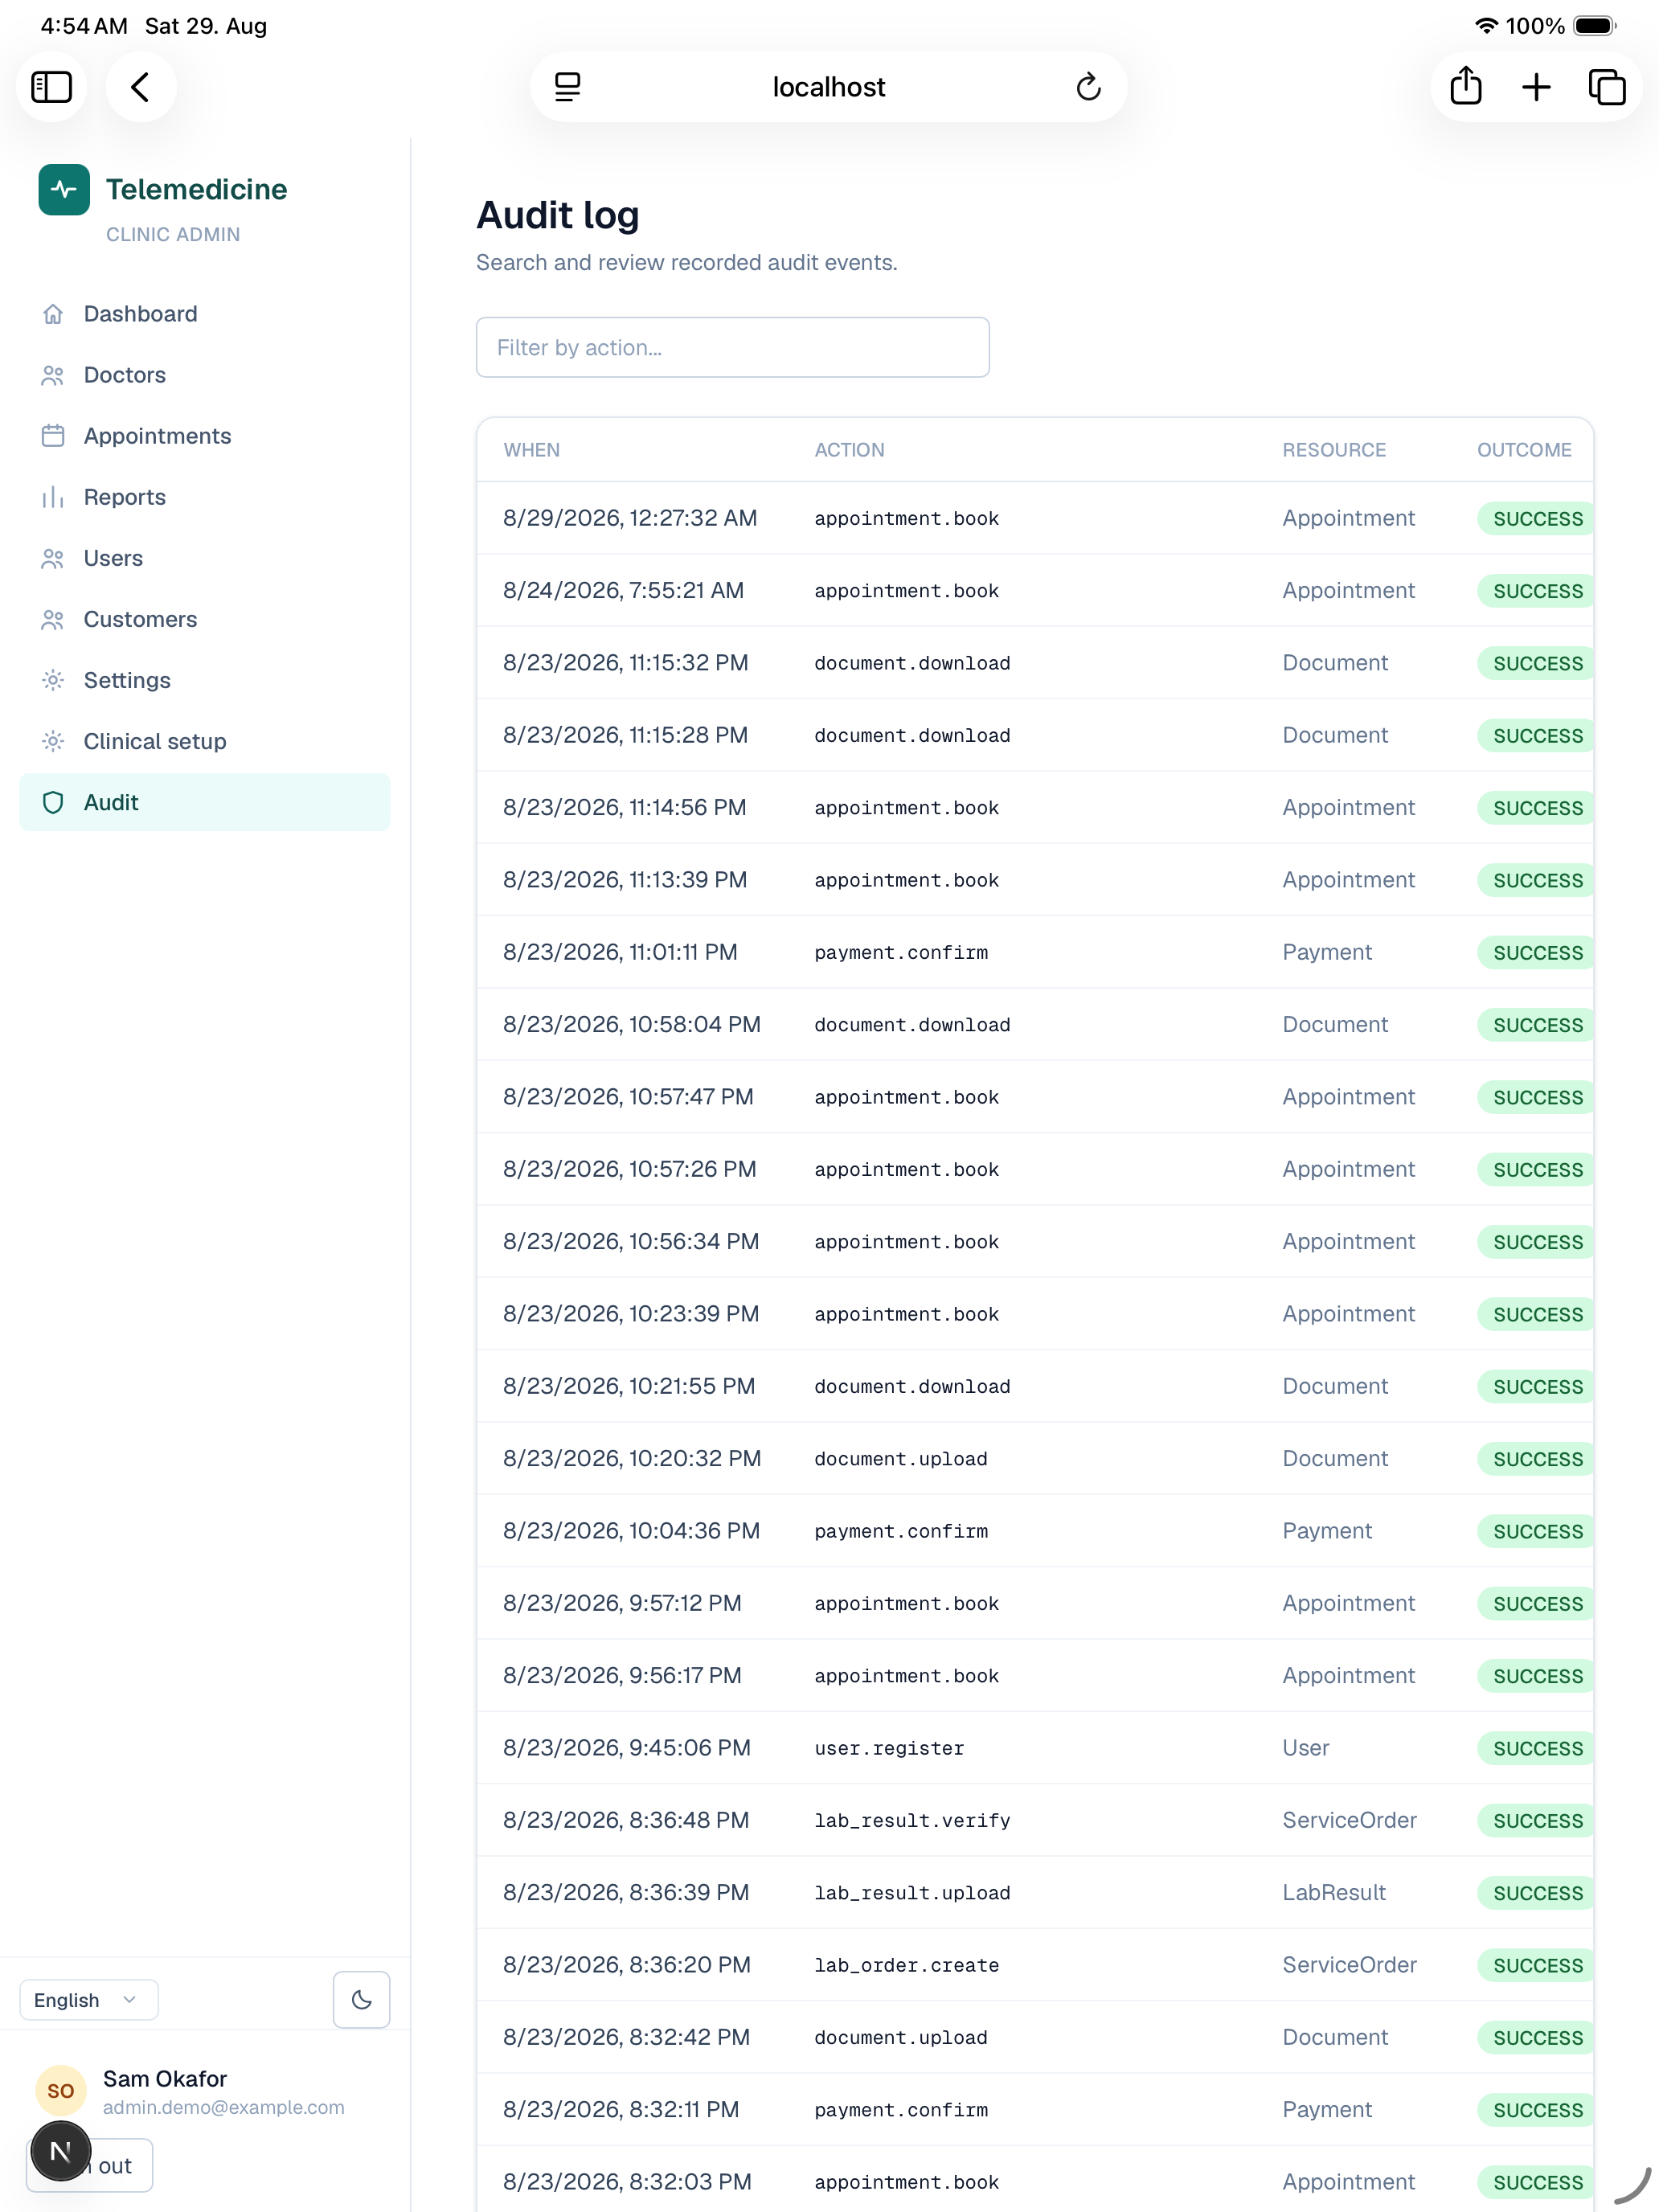Navigate to Users page

coord(204,558)
